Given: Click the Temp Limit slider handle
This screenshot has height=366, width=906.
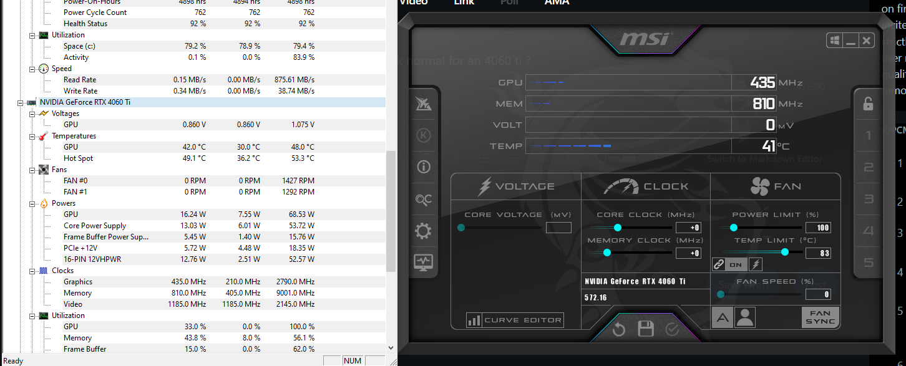Looking at the screenshot, I should (784, 252).
